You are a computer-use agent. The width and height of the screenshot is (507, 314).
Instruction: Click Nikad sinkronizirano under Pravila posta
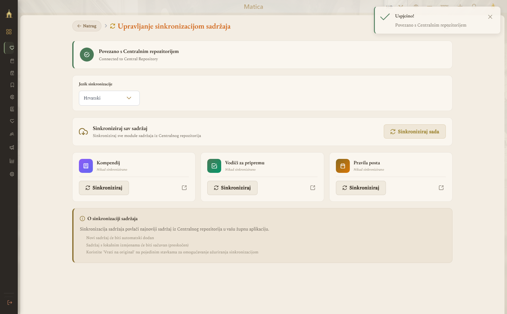point(369,170)
